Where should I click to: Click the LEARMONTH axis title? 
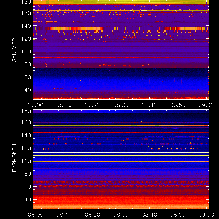click(14, 159)
